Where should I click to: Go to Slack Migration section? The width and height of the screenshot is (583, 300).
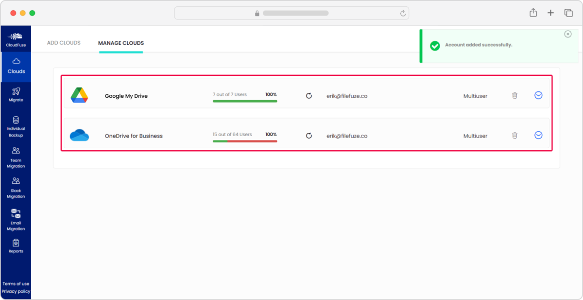16,188
